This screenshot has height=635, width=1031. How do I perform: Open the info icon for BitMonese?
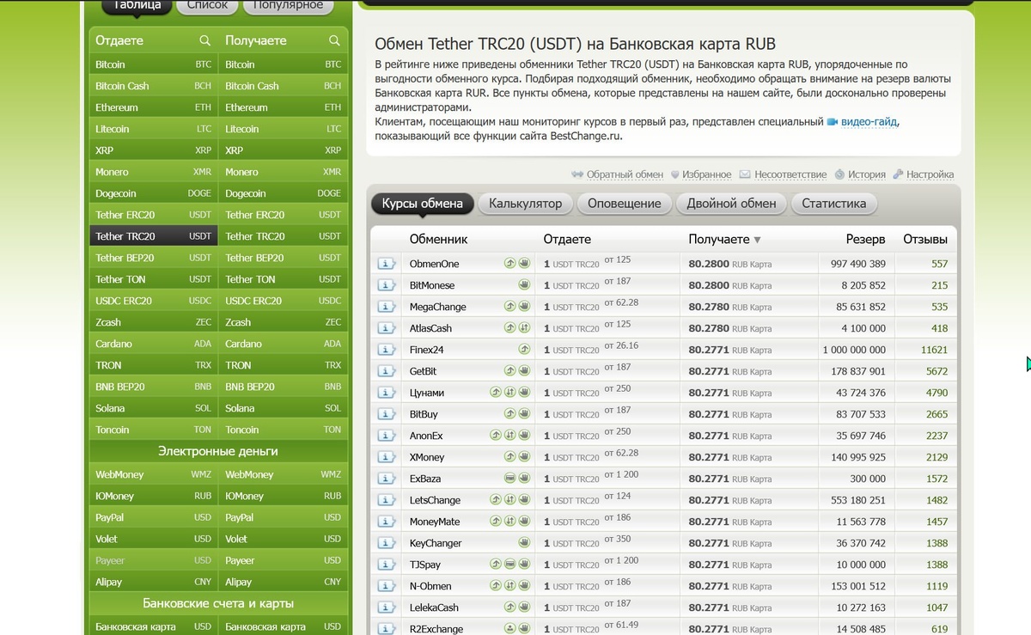coord(386,285)
